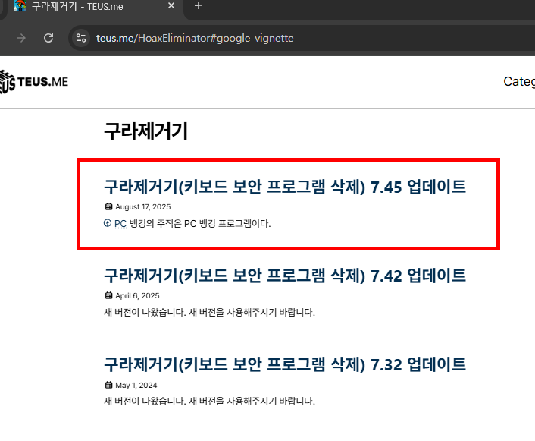
Task: Select the date text April 6, 2025
Action: 137,296
